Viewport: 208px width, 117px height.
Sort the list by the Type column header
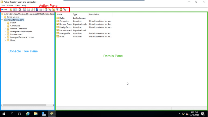tap(75, 15)
